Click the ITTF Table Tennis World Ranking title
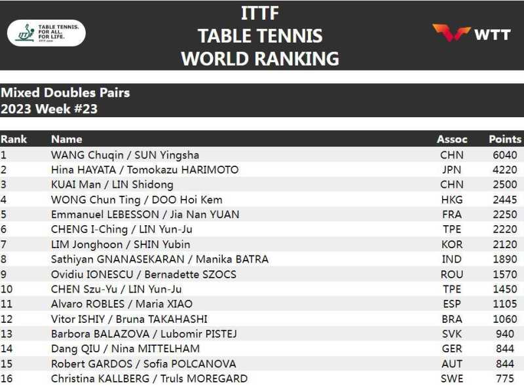Screen dimensions: 524x385 pyautogui.click(x=260, y=36)
